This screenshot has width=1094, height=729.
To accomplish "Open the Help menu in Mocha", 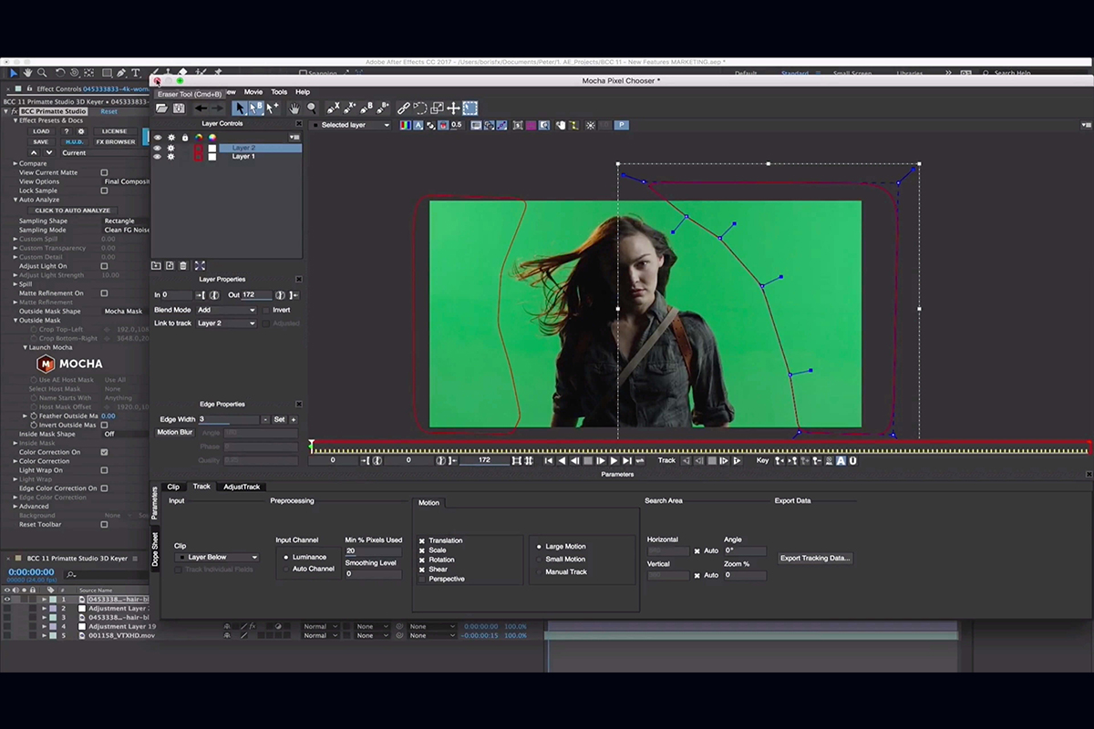I will pyautogui.click(x=303, y=92).
